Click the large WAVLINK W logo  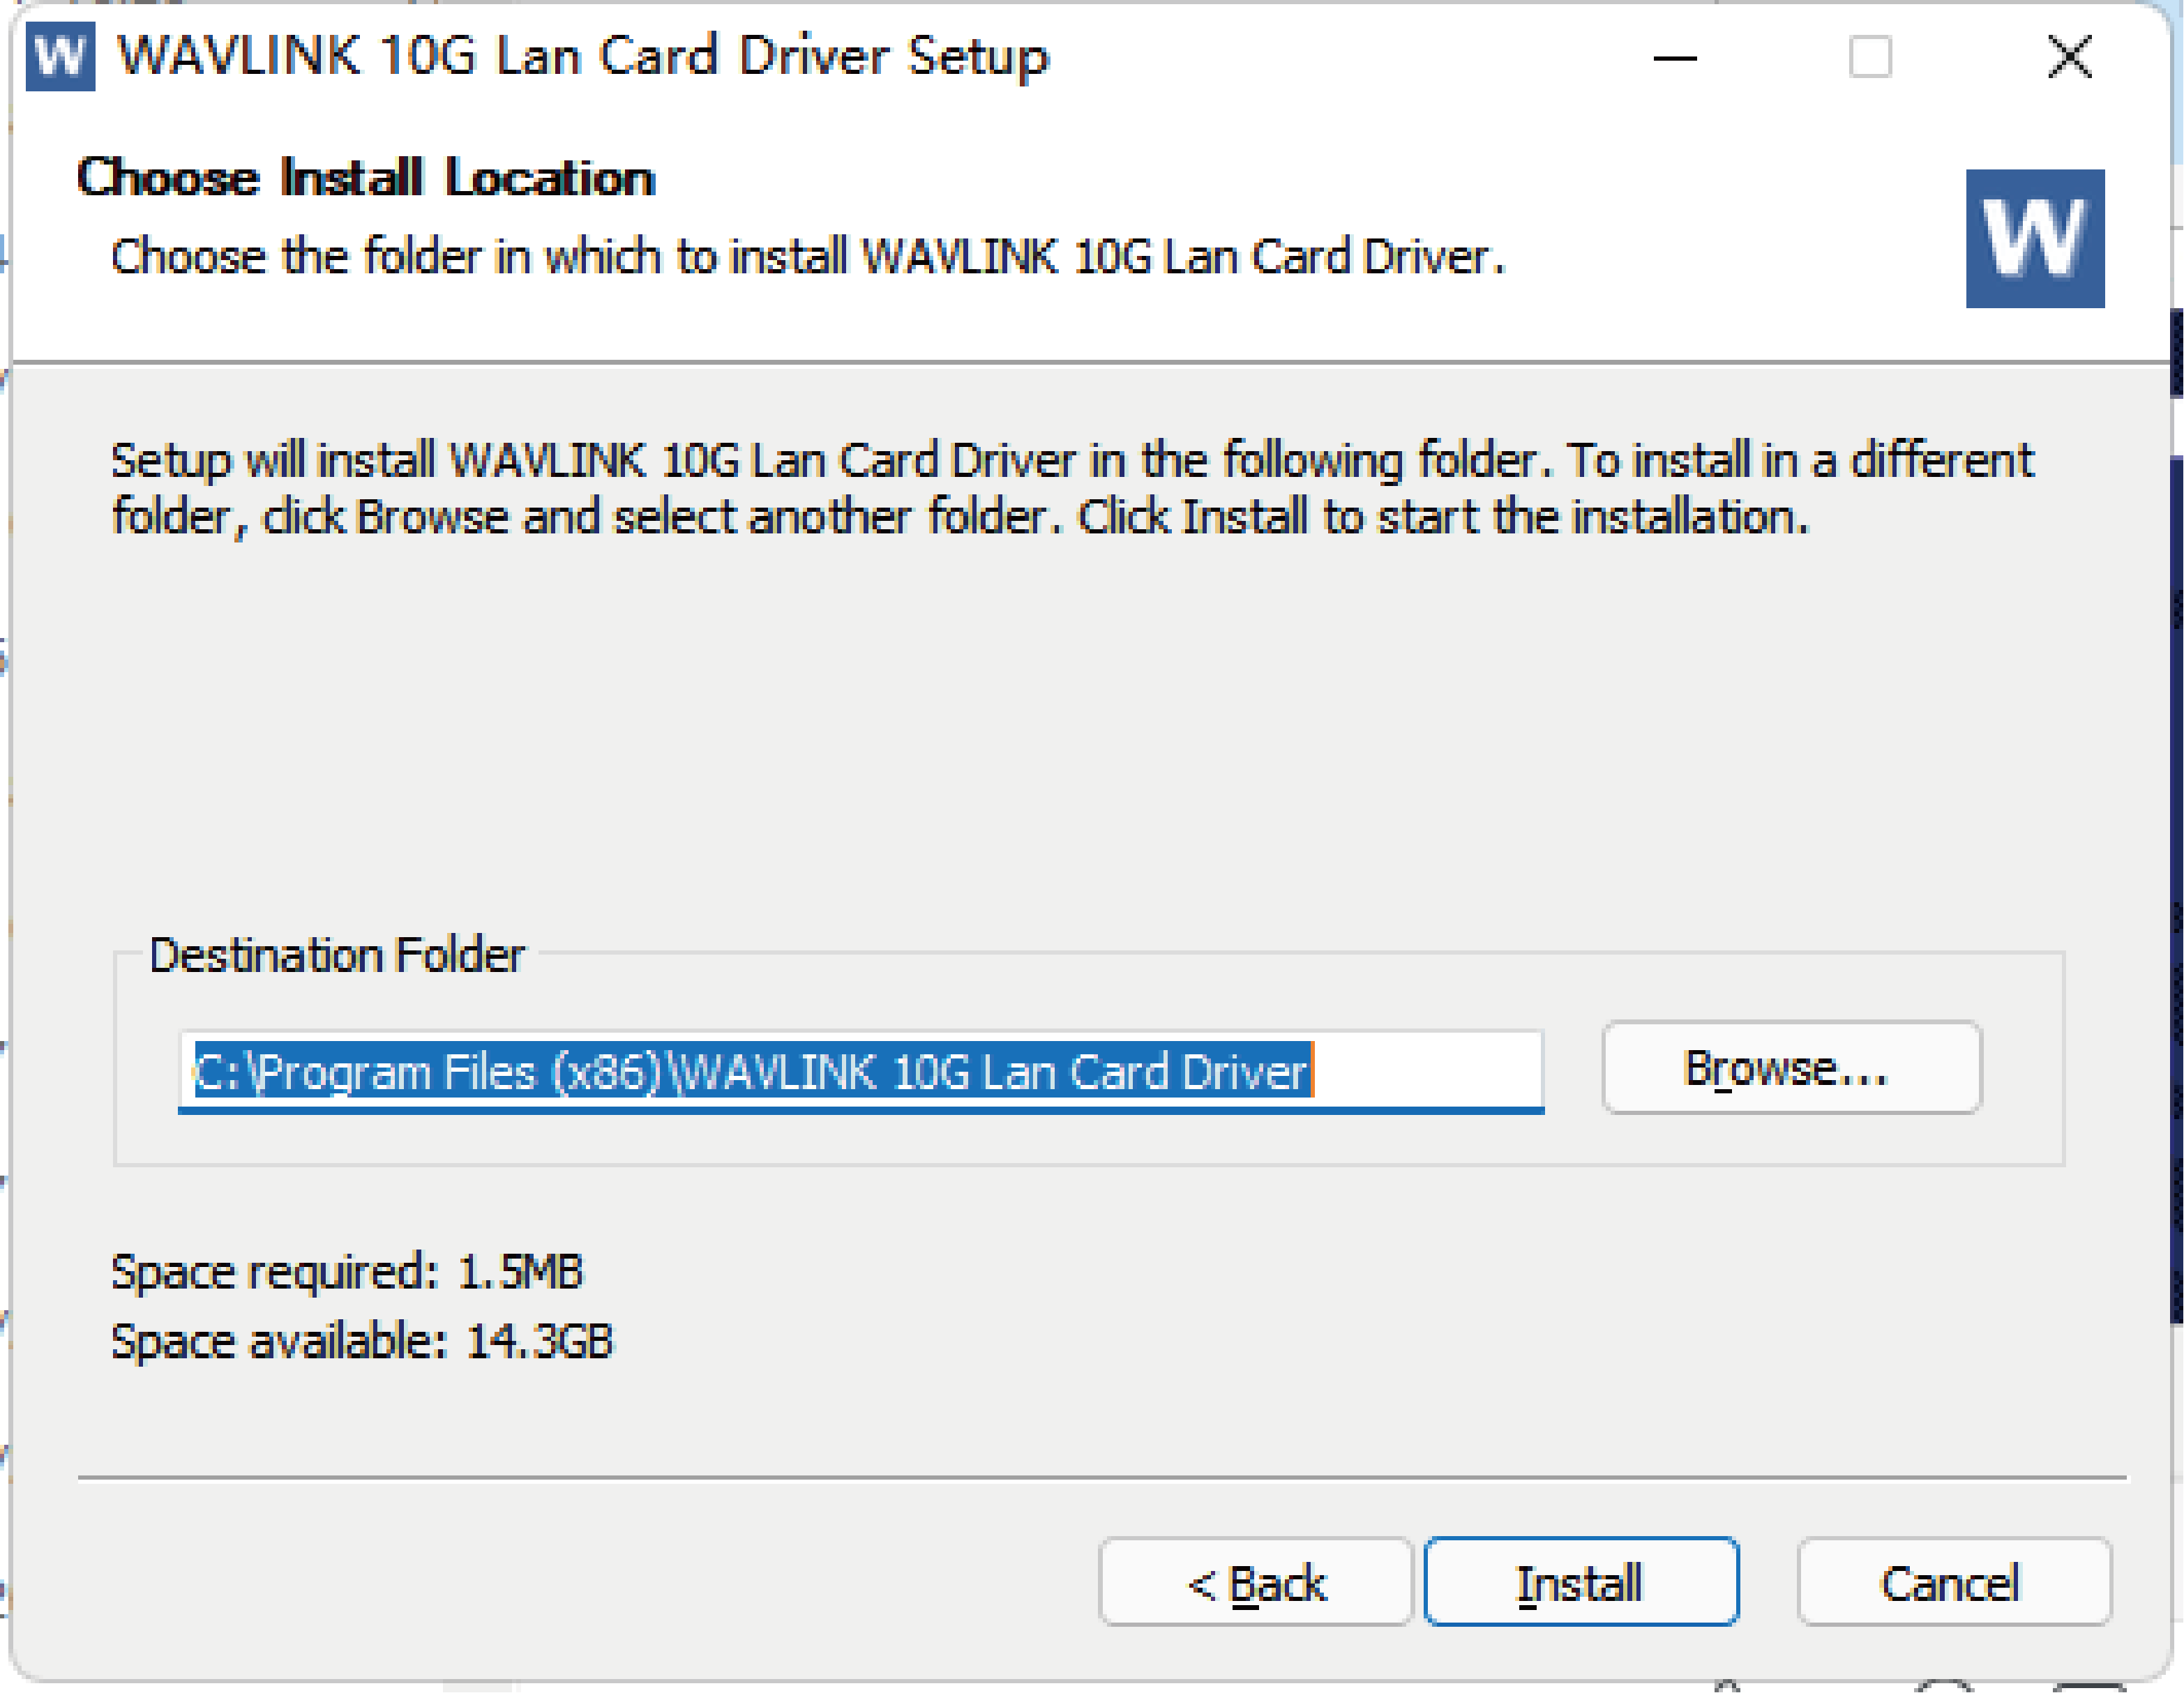coord(2034,239)
